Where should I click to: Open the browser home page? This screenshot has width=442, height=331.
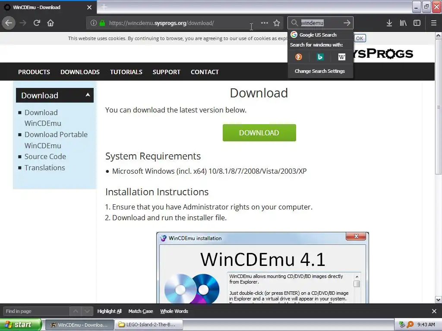point(51,23)
